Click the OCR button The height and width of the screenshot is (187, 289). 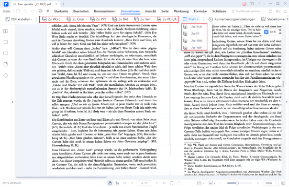270,32
